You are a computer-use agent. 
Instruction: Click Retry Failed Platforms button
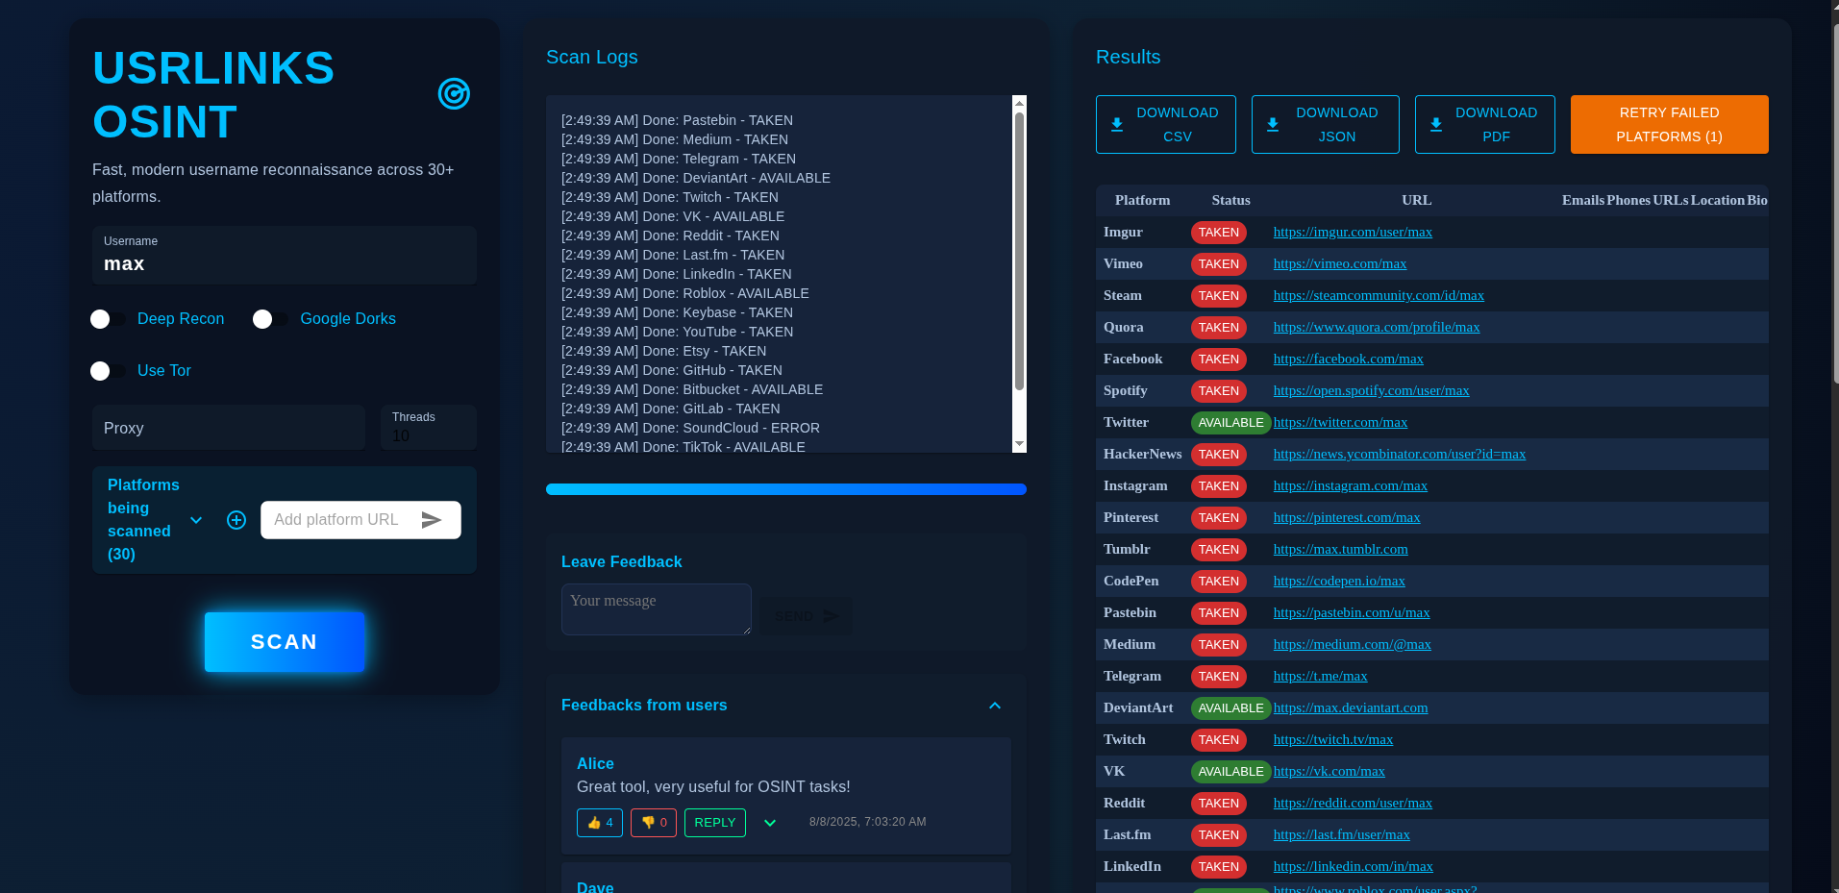(x=1669, y=125)
